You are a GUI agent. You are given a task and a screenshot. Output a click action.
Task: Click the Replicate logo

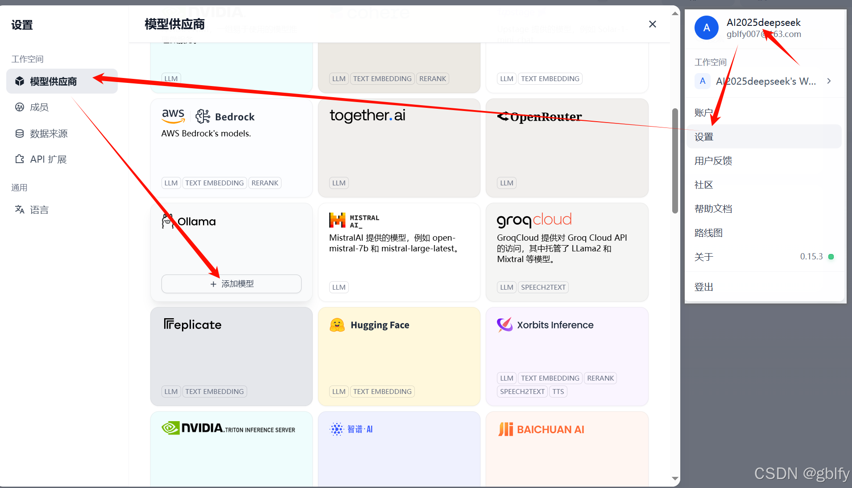tap(192, 324)
